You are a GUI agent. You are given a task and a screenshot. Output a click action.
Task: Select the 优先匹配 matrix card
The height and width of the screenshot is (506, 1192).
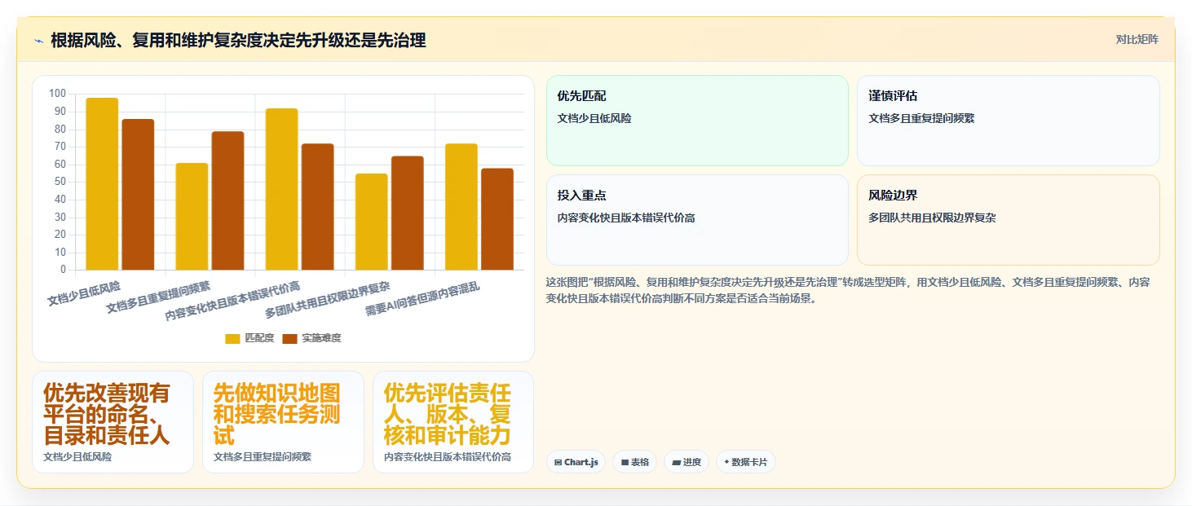pos(697,121)
